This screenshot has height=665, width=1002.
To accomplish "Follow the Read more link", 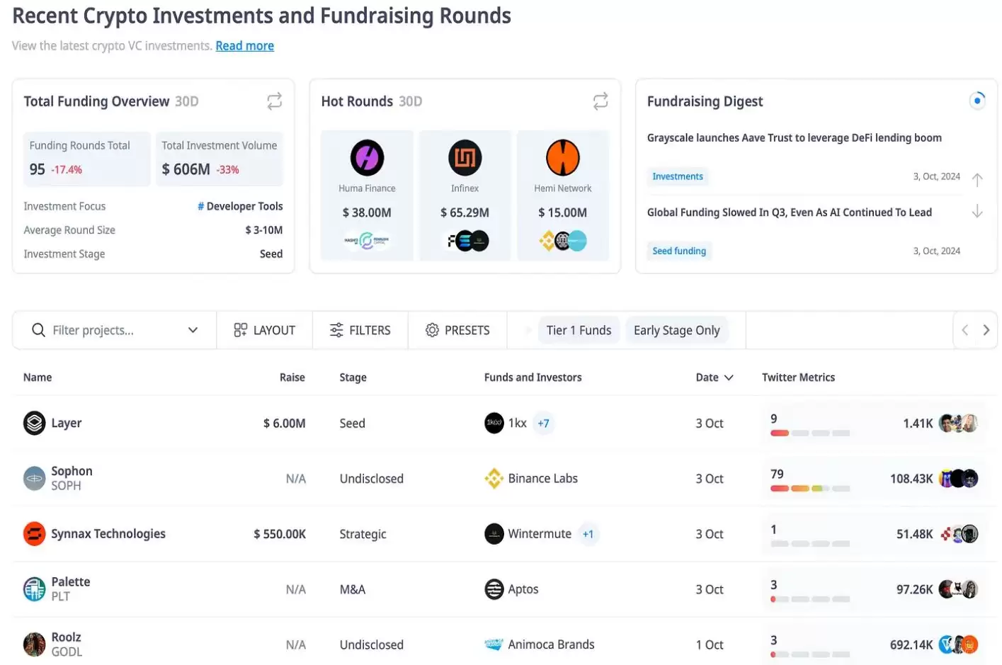I will (x=244, y=46).
